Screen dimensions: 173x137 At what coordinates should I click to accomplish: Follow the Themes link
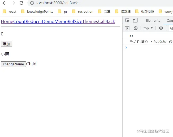point(90,21)
